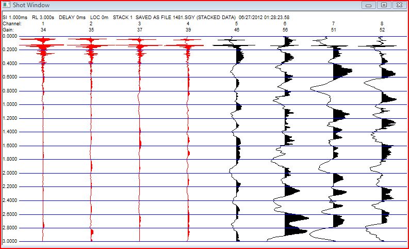Click the 0.8000 time axis label

pos(10,91)
